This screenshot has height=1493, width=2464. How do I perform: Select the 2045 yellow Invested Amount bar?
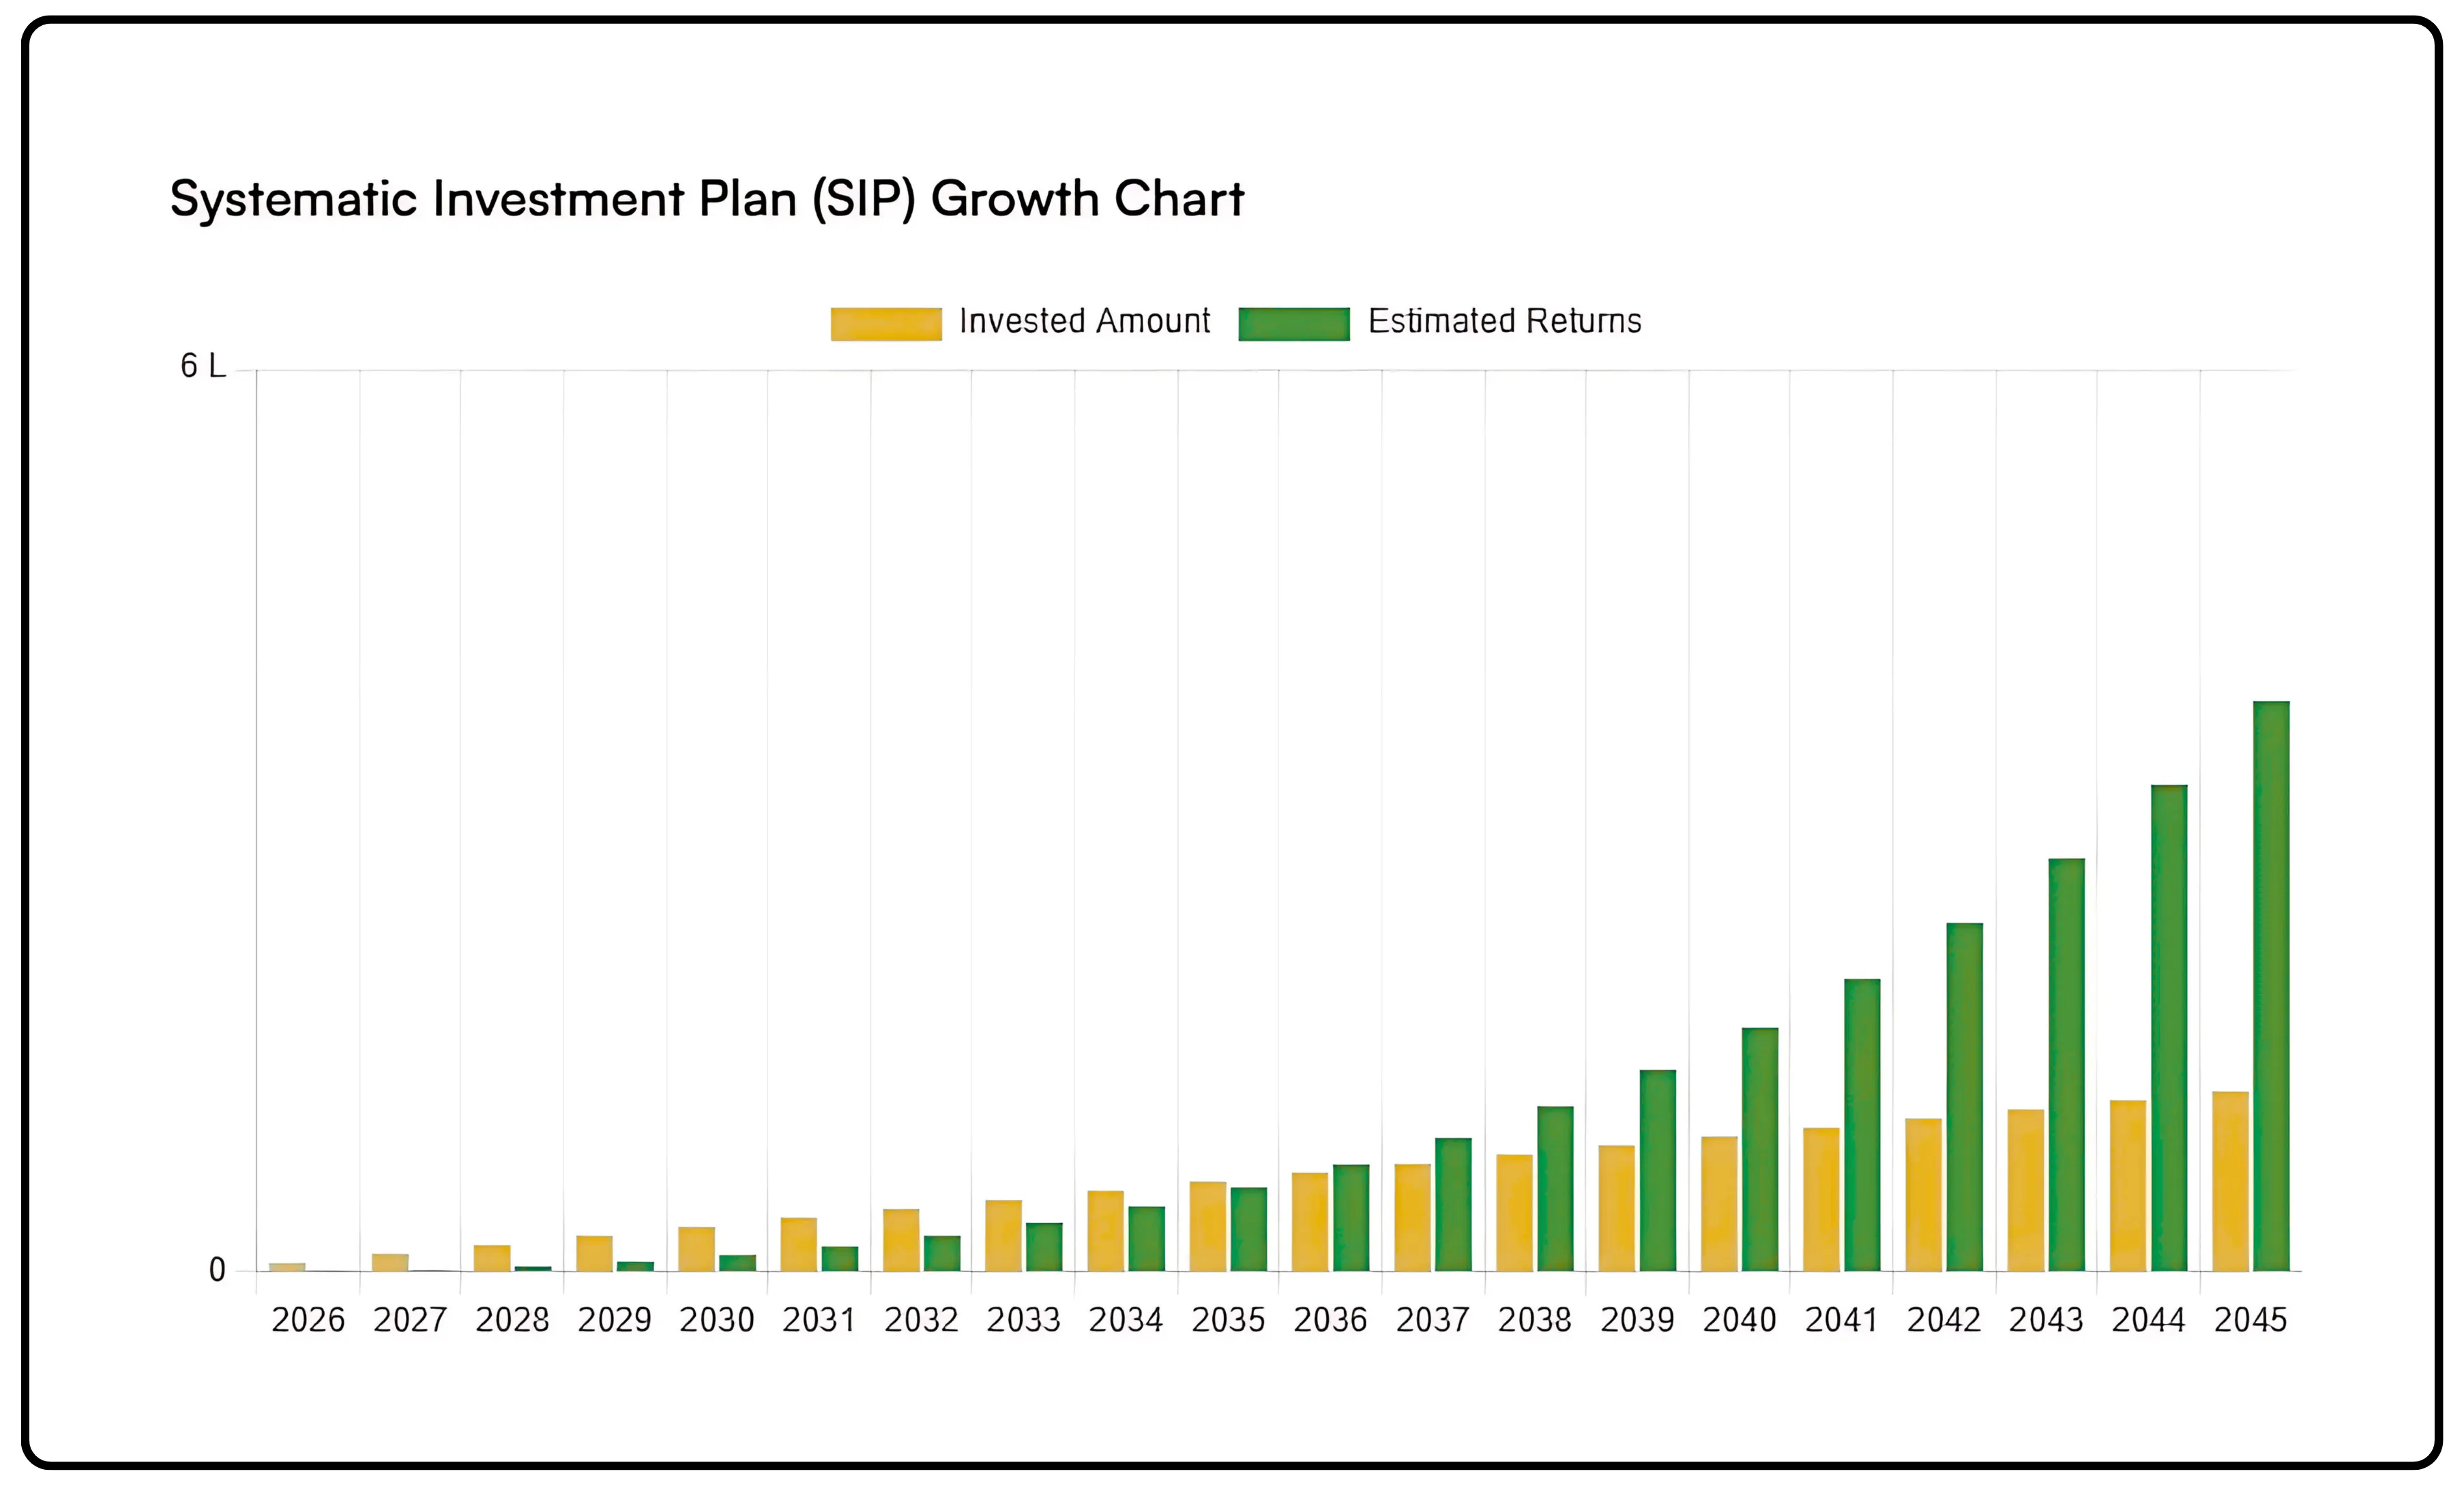[2230, 1181]
